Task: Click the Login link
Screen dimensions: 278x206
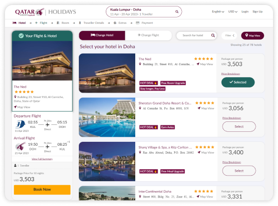Action: tap(245, 11)
